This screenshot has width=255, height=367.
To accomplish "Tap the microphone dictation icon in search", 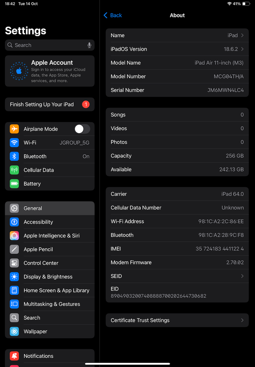I will click(89, 45).
